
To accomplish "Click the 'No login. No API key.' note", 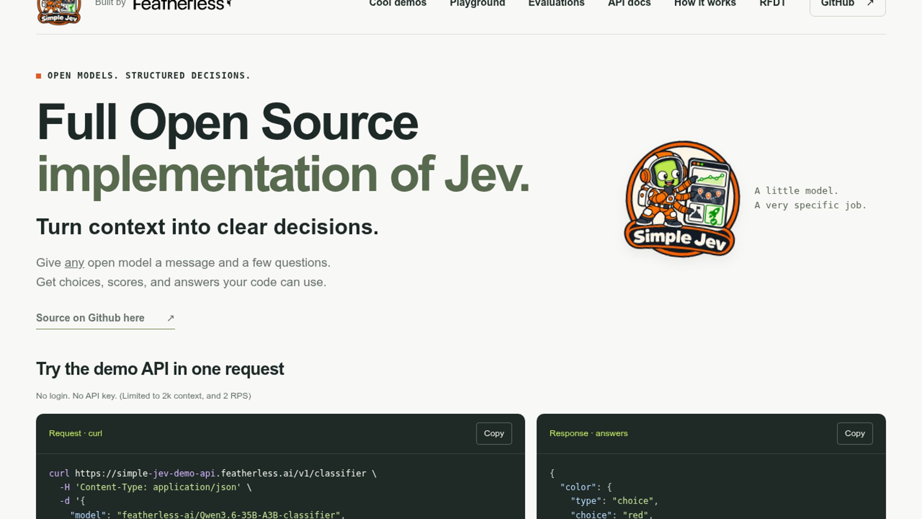I will coord(144,396).
